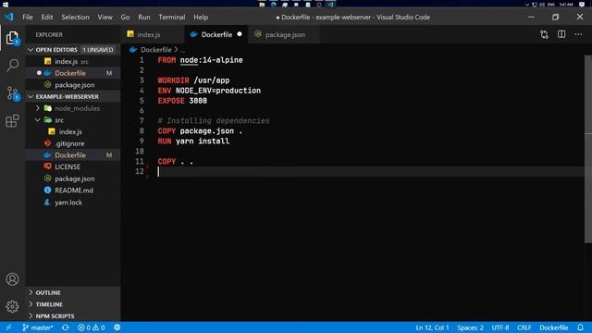Open the Extensions view
The width and height of the screenshot is (592, 333).
click(12, 121)
